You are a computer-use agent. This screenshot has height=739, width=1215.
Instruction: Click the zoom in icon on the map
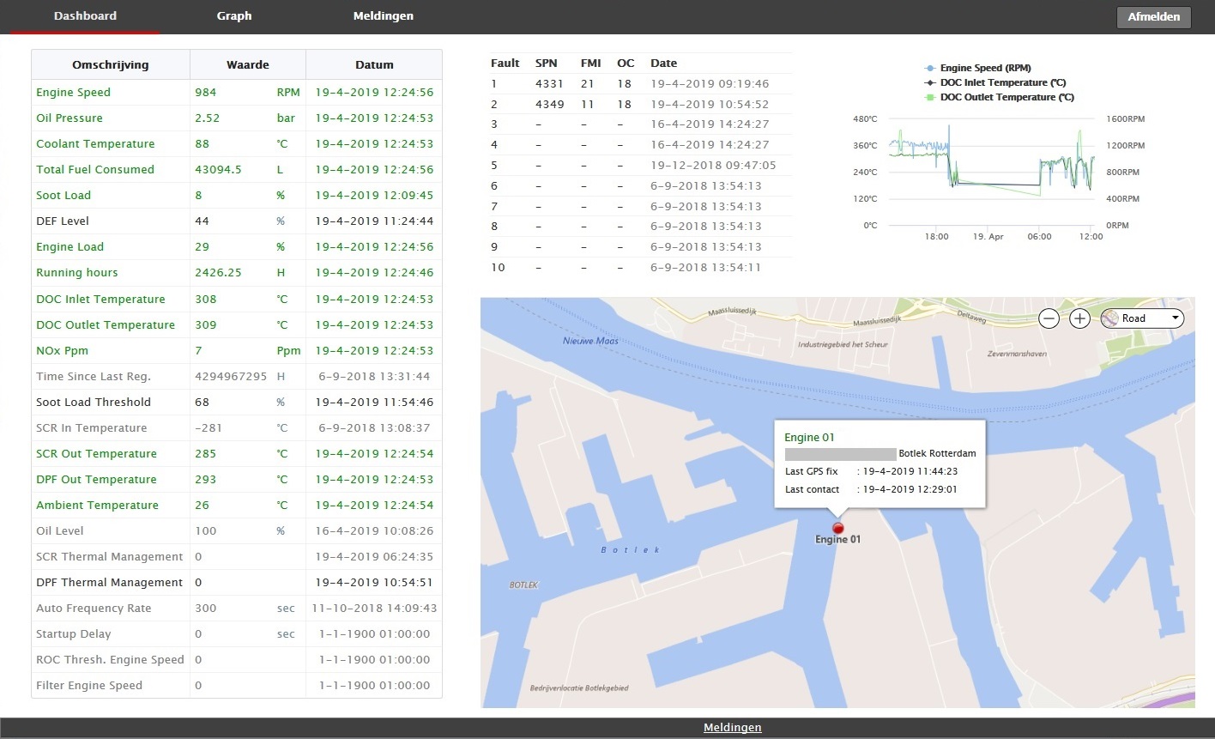[1079, 318]
